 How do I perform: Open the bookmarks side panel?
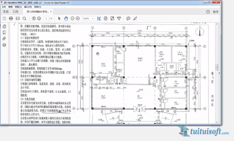point(4,32)
